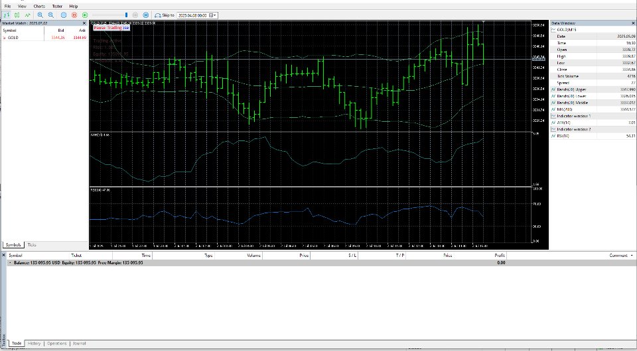The height and width of the screenshot is (351, 637).
Task: Click the blue skip-forward toolbar button
Action: click(x=146, y=15)
